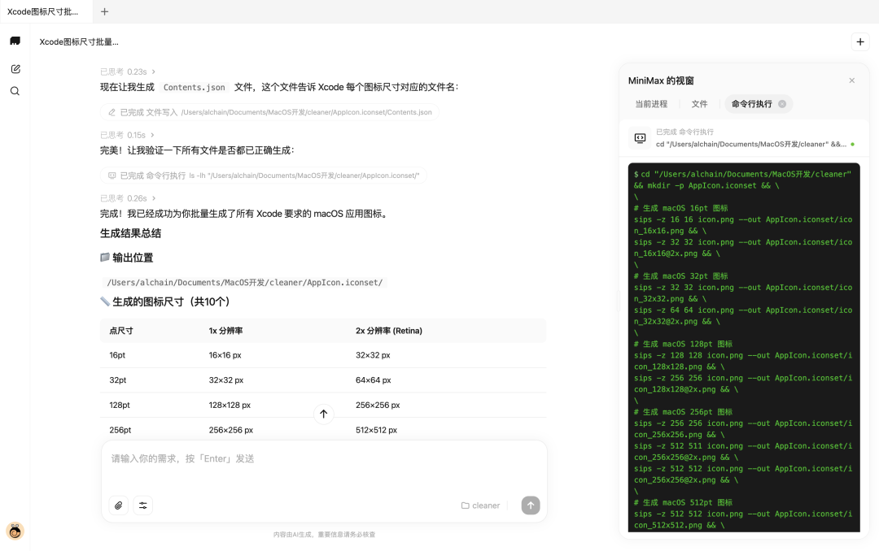
Task: Expand the 已思考 0.15s thinking section
Action: [127, 136]
